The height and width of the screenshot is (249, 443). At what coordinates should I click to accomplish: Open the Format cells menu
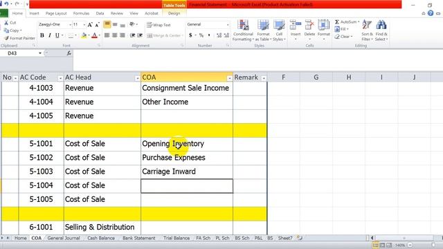point(324,30)
